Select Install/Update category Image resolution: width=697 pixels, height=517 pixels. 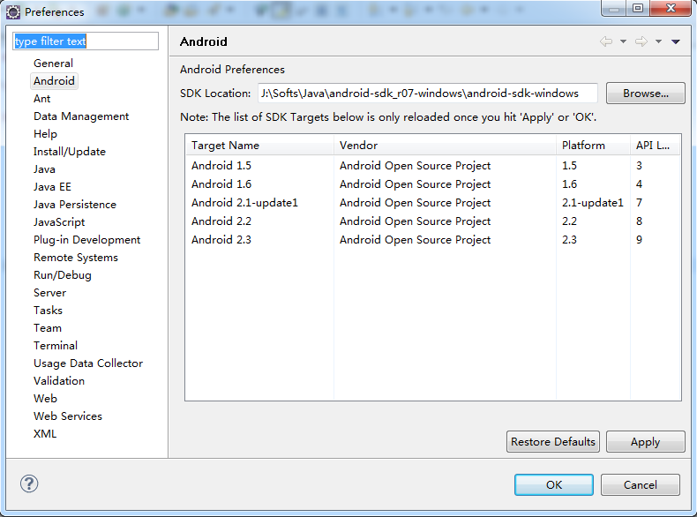[70, 152]
